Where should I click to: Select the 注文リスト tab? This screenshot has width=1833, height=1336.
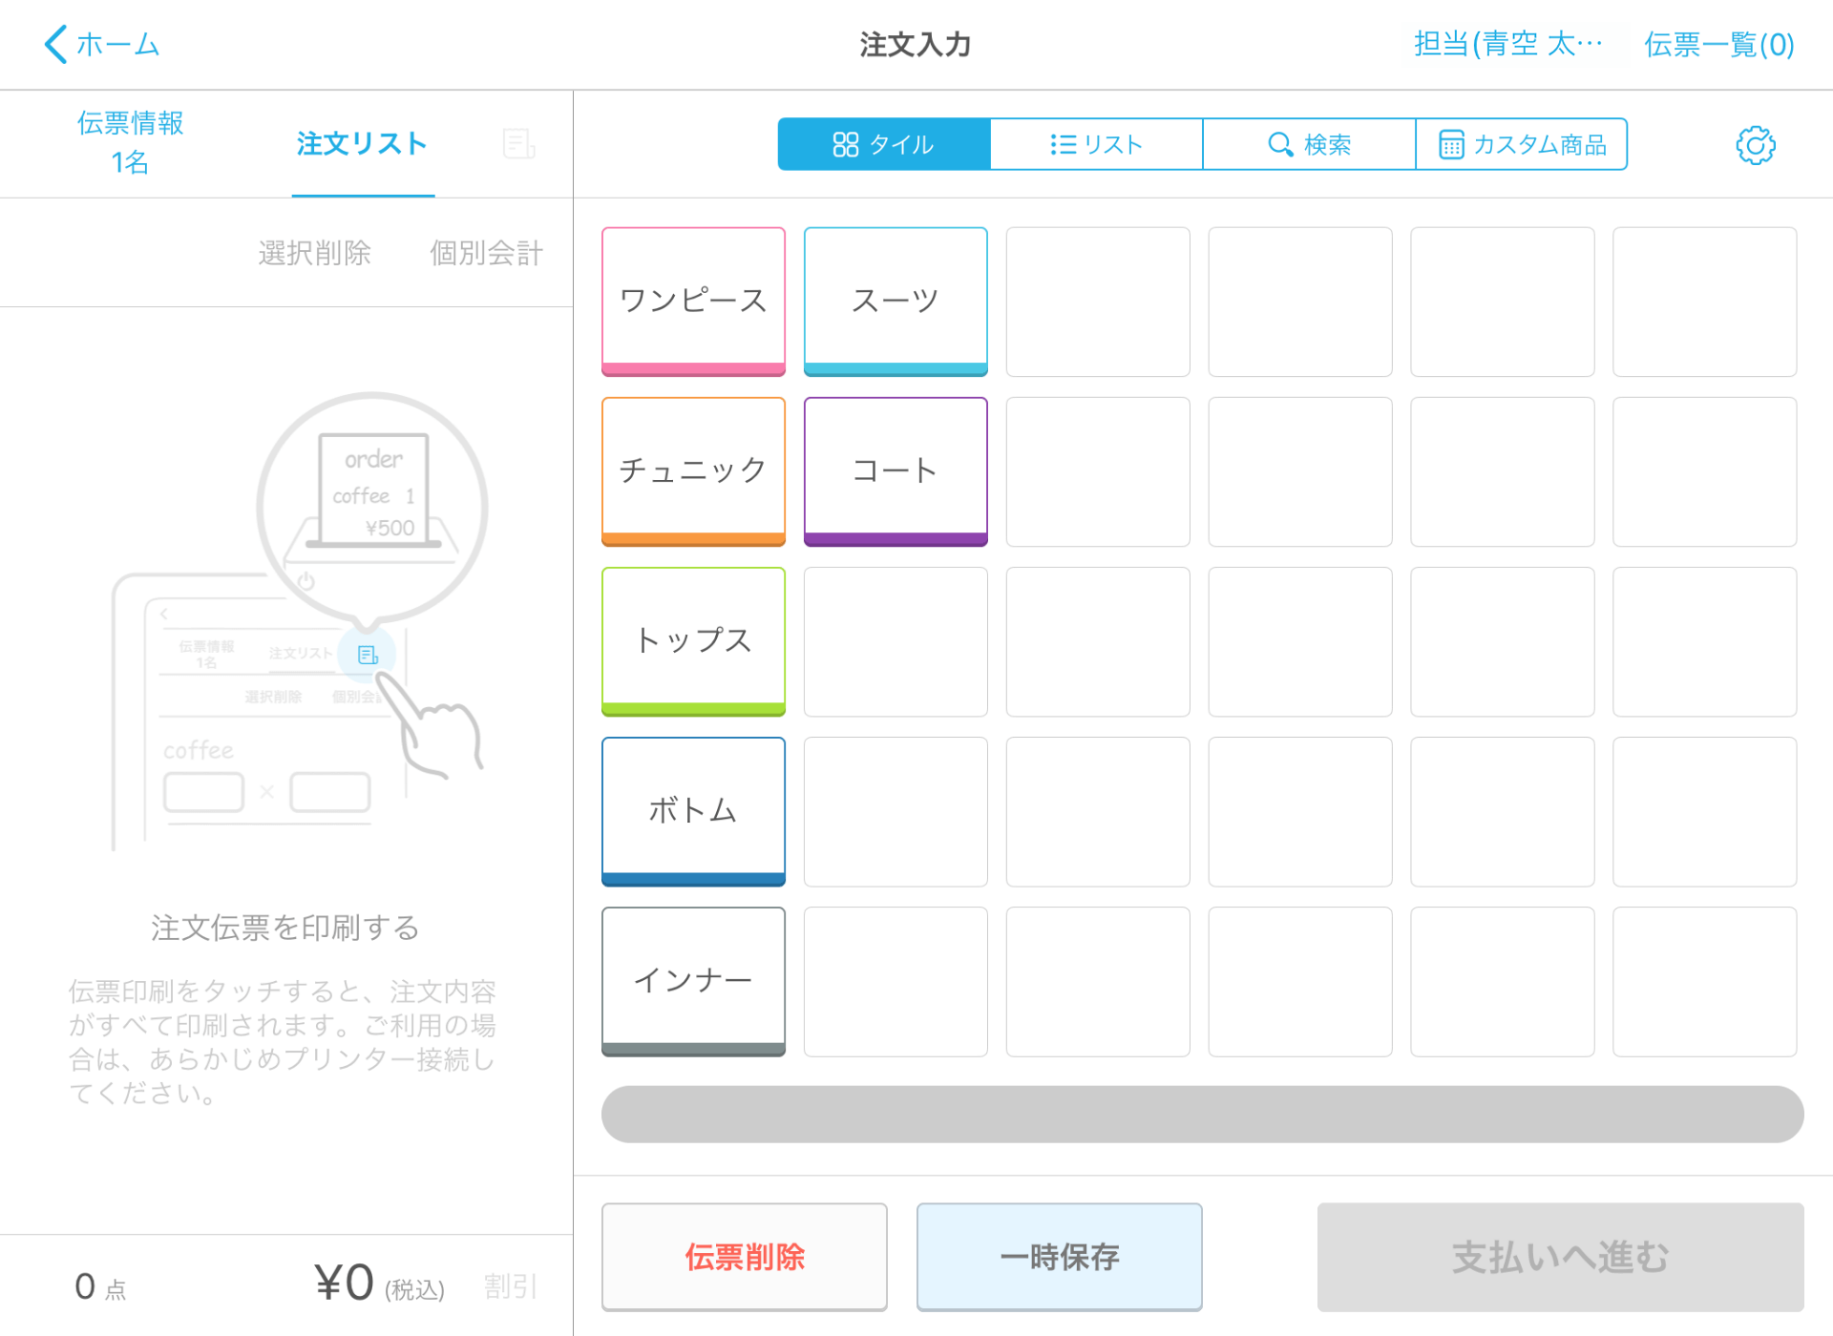[x=363, y=144]
